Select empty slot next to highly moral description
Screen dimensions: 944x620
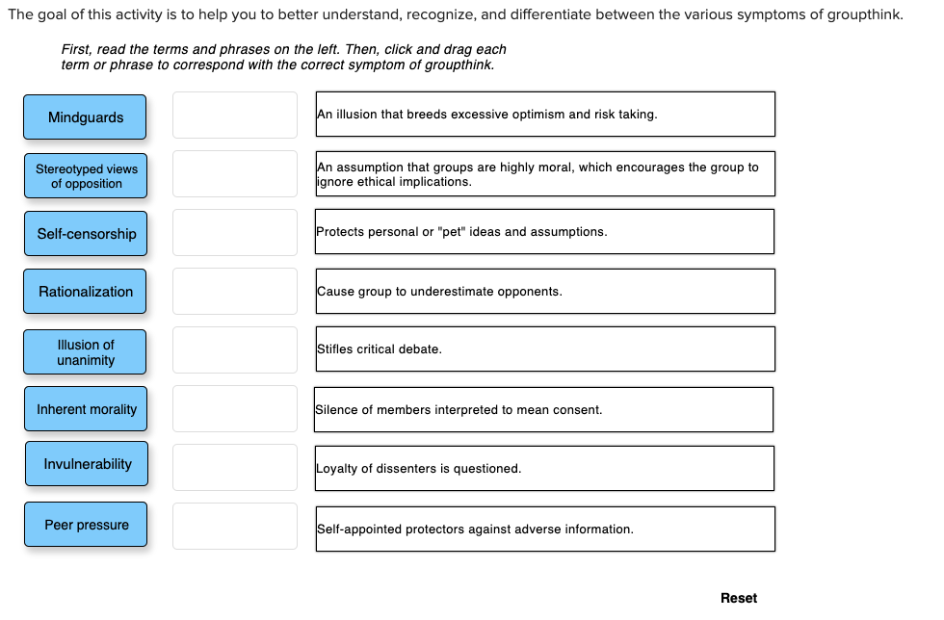(x=235, y=174)
